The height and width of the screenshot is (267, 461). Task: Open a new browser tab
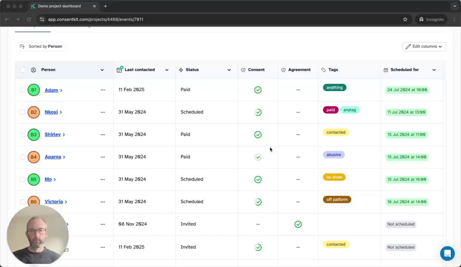coord(105,6)
